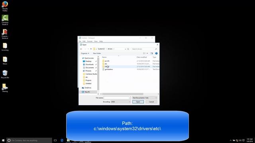This screenshot has height=143, width=255.
Task: Close the Open dialog
Action: click(157, 44)
